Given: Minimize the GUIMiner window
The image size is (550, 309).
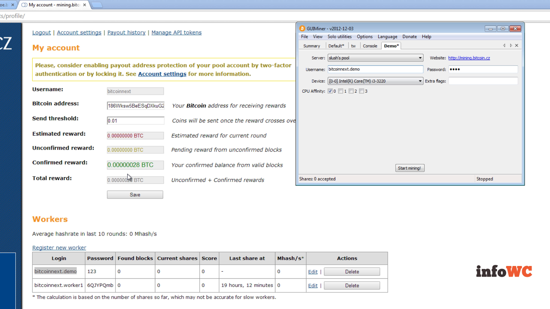Looking at the screenshot, I should tap(491, 28).
